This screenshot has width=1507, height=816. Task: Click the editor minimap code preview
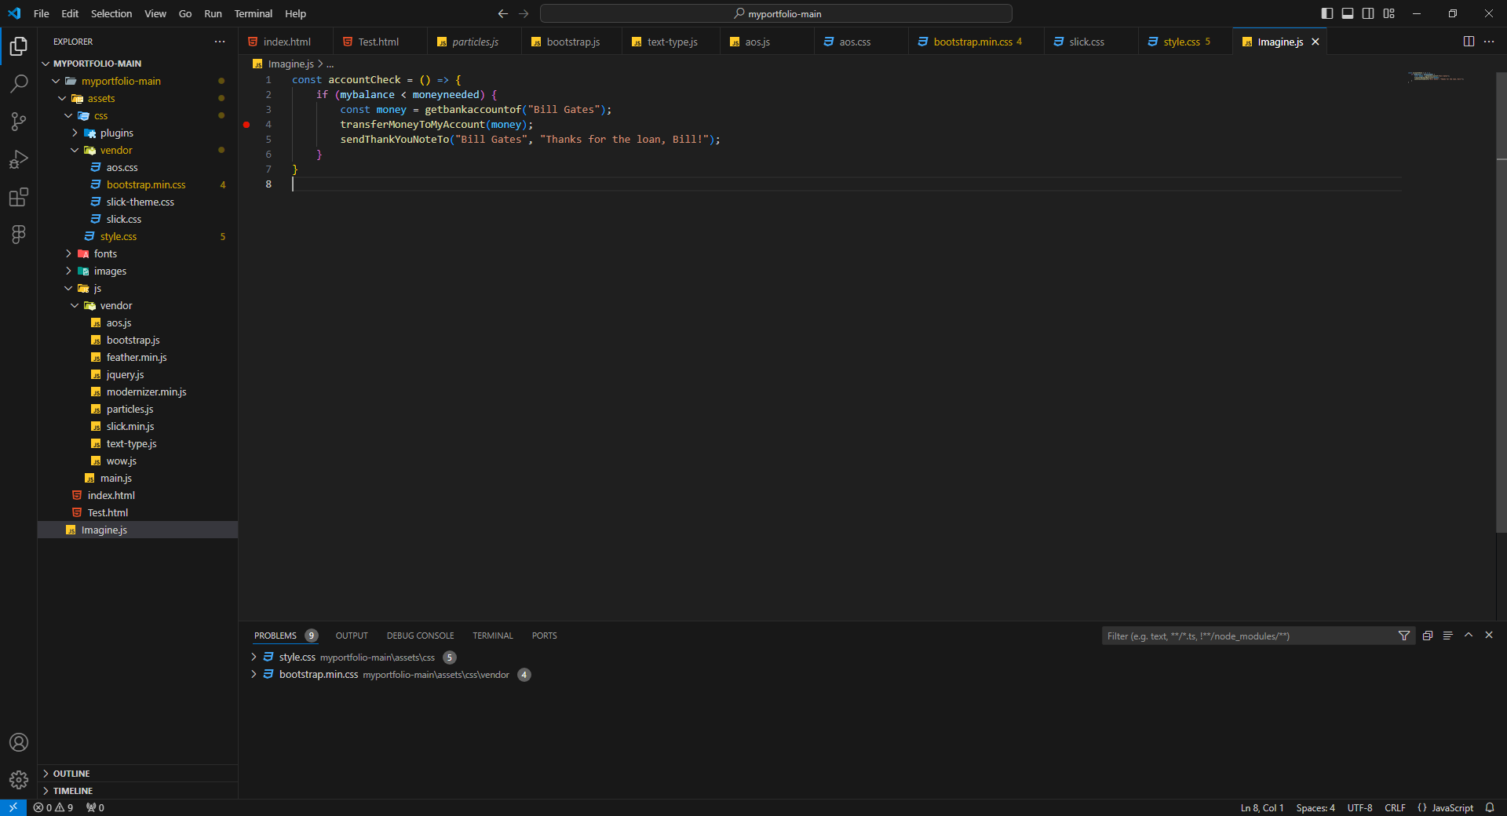[x=1436, y=77]
